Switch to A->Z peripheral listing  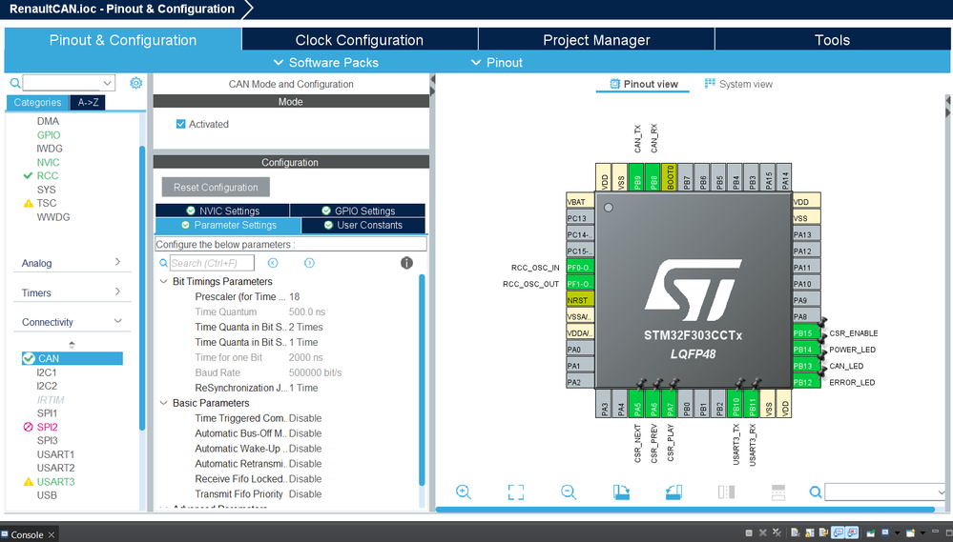(88, 103)
